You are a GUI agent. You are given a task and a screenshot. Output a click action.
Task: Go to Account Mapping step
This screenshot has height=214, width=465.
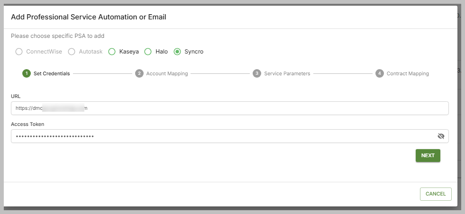(162, 73)
